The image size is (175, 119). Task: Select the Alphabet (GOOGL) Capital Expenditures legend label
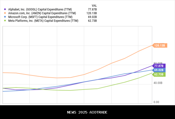(x=40, y=9)
